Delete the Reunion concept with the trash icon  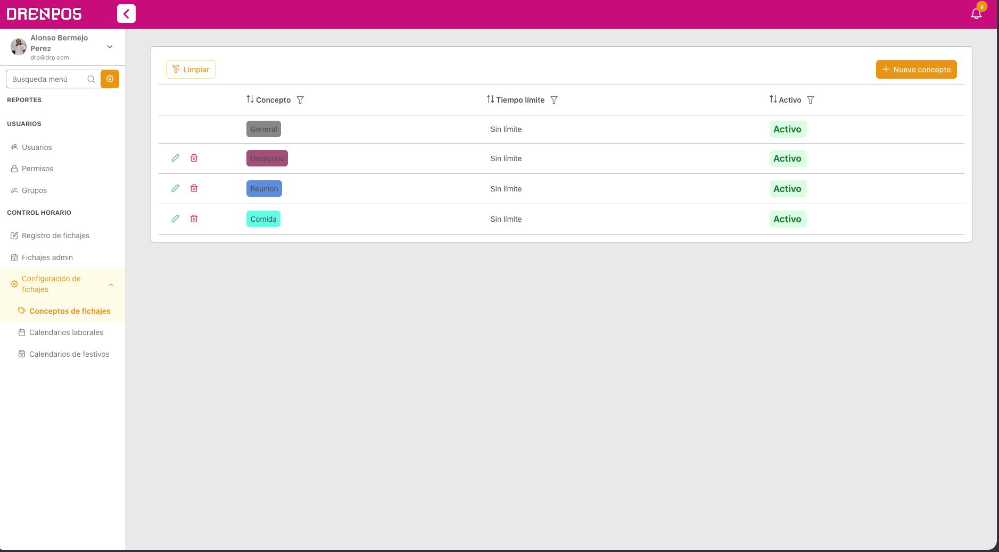[x=194, y=188]
